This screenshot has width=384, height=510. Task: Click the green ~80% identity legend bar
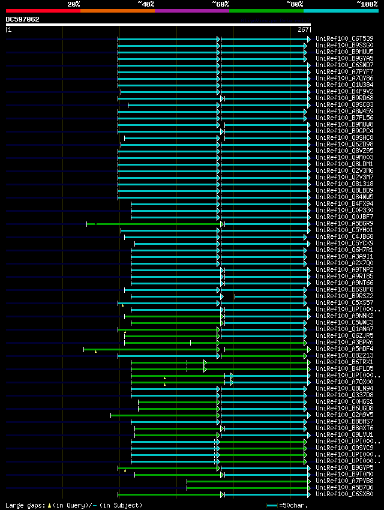[266, 11]
